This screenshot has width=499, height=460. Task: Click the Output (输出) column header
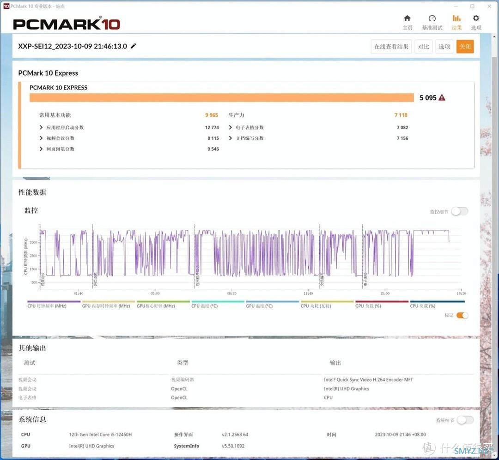[x=335, y=363]
